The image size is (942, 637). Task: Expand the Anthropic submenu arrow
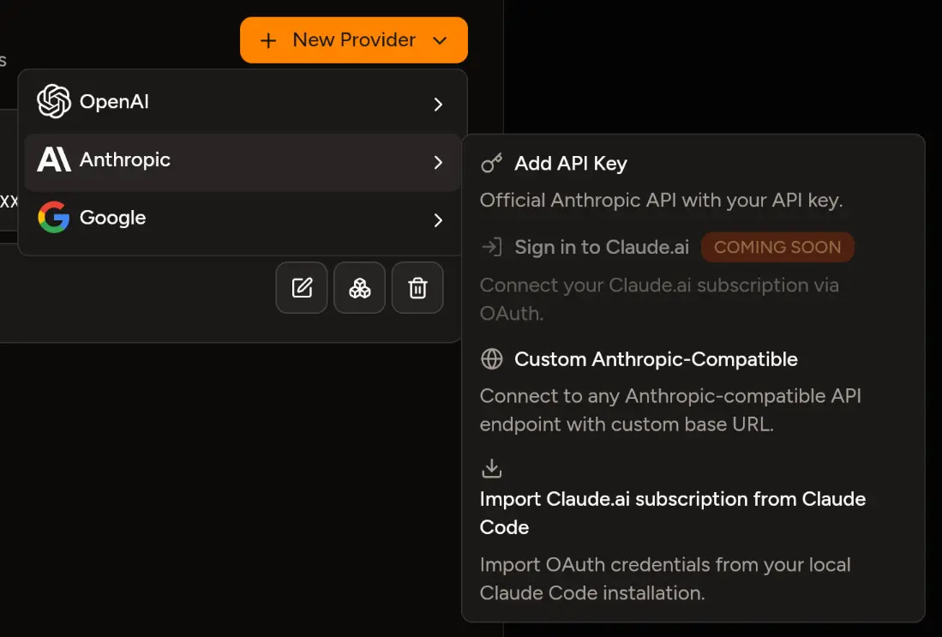point(438,162)
